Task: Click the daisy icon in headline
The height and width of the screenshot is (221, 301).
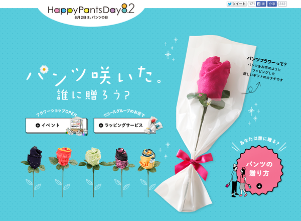Action: point(44,69)
